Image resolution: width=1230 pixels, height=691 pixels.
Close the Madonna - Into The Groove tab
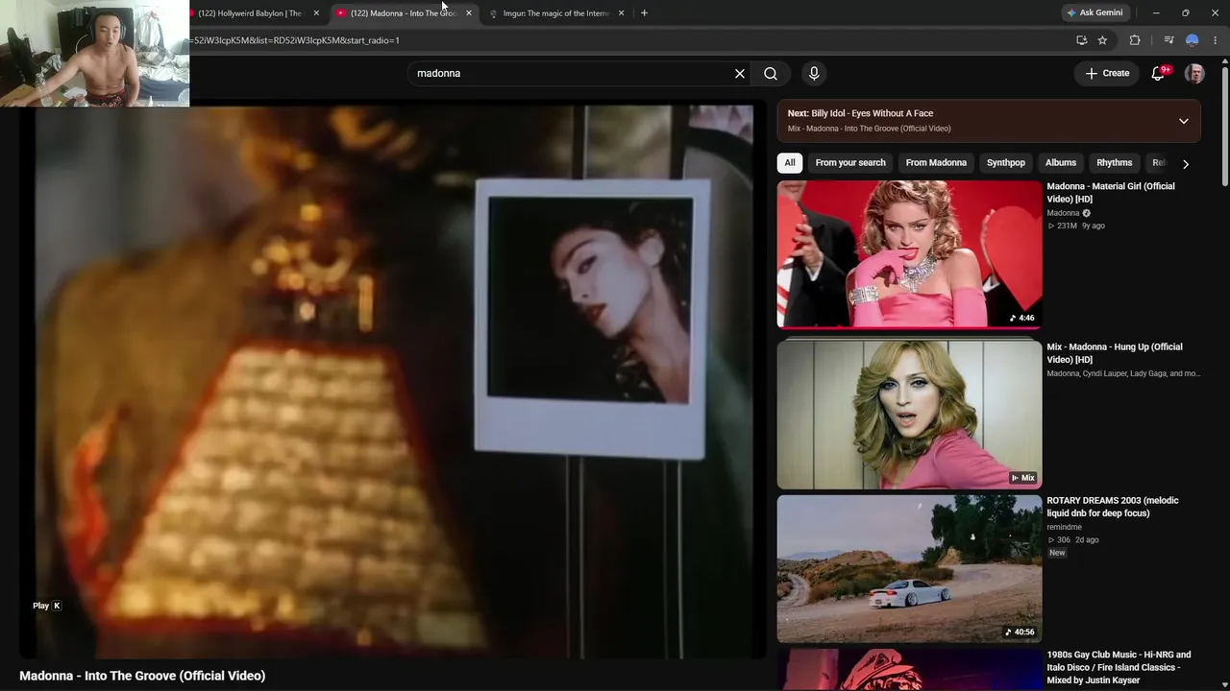click(x=469, y=13)
